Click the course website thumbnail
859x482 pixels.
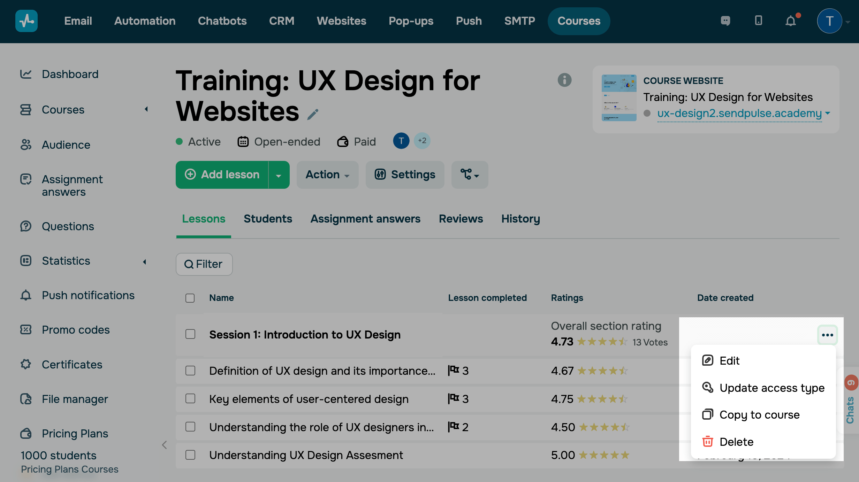tap(619, 98)
